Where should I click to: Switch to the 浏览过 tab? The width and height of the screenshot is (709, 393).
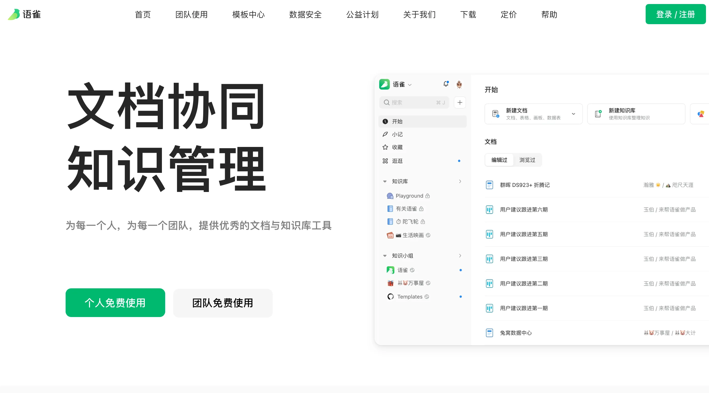[527, 160]
